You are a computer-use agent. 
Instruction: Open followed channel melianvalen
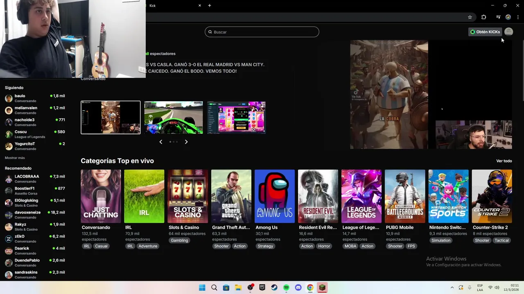pyautogui.click(x=35, y=110)
